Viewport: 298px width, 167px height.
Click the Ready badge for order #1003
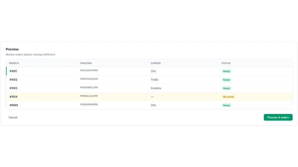pos(226,88)
